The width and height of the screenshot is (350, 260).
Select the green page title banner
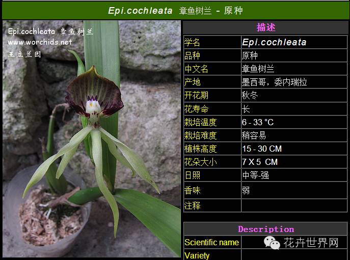(175, 10)
